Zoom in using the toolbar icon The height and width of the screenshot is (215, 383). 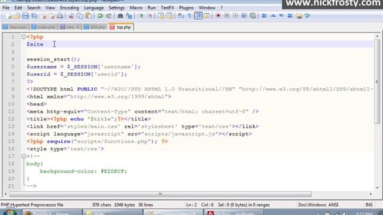[x=141, y=16]
